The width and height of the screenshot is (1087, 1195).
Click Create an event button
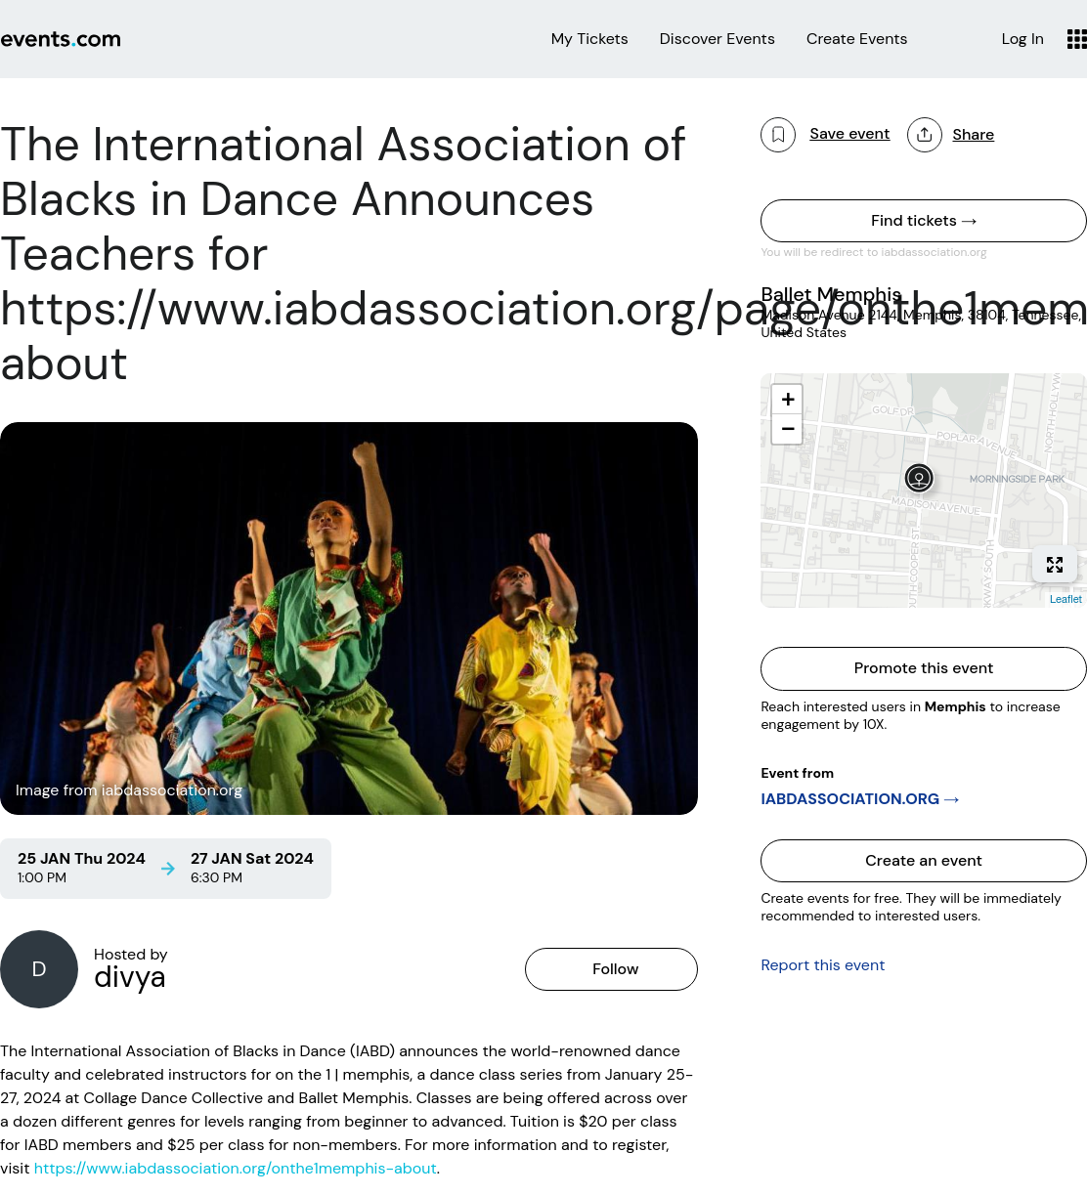pos(924,861)
